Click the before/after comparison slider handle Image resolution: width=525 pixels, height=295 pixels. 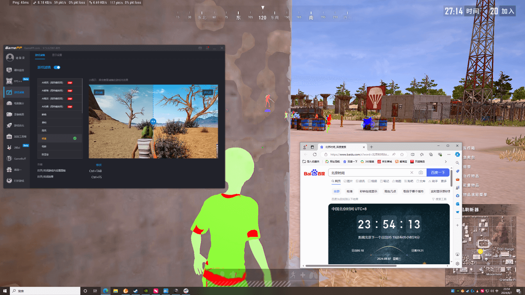click(153, 122)
